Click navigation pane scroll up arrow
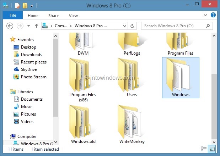 (55, 36)
